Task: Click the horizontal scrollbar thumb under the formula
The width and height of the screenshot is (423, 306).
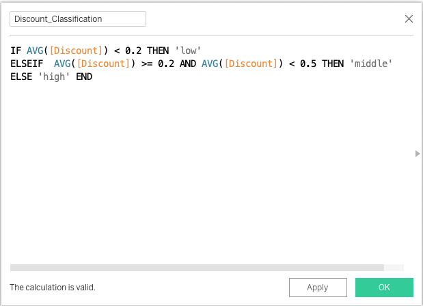Action: [197, 268]
